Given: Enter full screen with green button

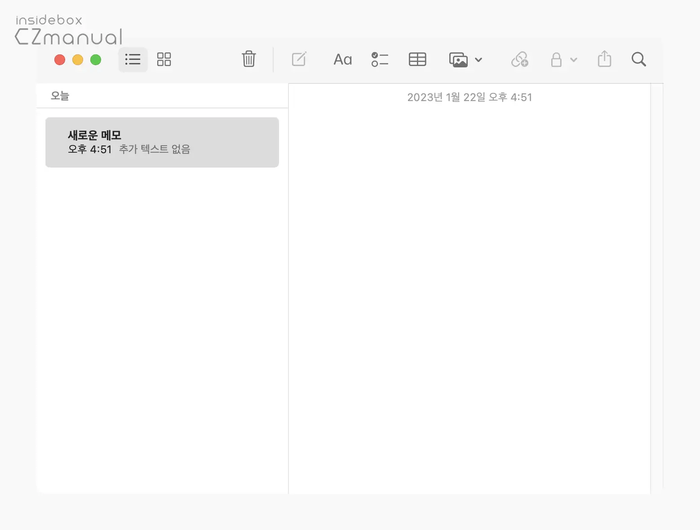Looking at the screenshot, I should pyautogui.click(x=96, y=60).
